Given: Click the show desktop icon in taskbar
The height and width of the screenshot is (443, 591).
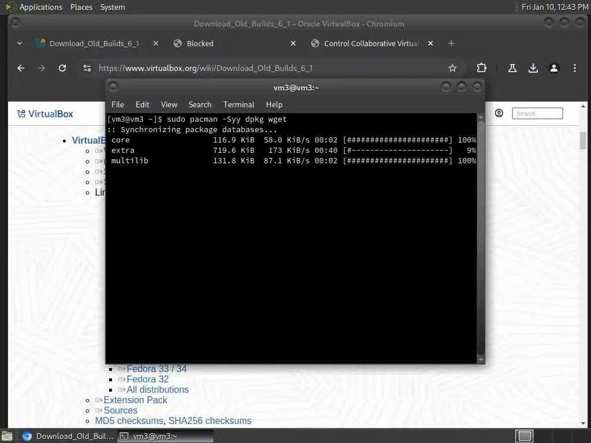Looking at the screenshot, I should [x=6, y=436].
